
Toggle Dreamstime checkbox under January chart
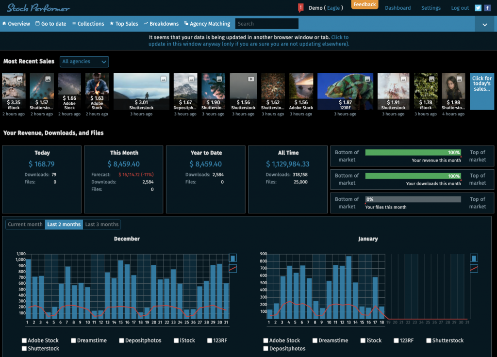pyautogui.click(x=315, y=341)
